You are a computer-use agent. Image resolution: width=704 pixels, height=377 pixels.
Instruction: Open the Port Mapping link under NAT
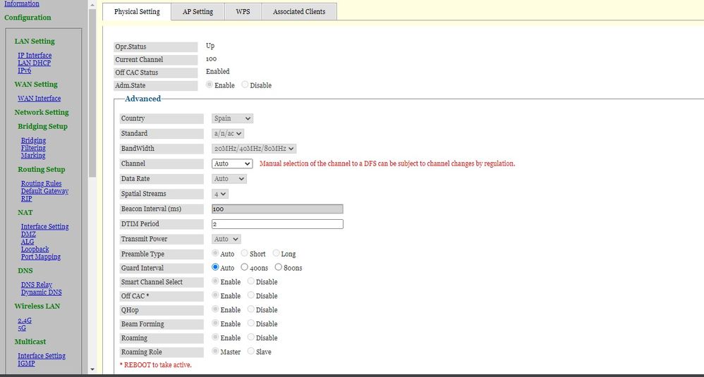click(40, 257)
